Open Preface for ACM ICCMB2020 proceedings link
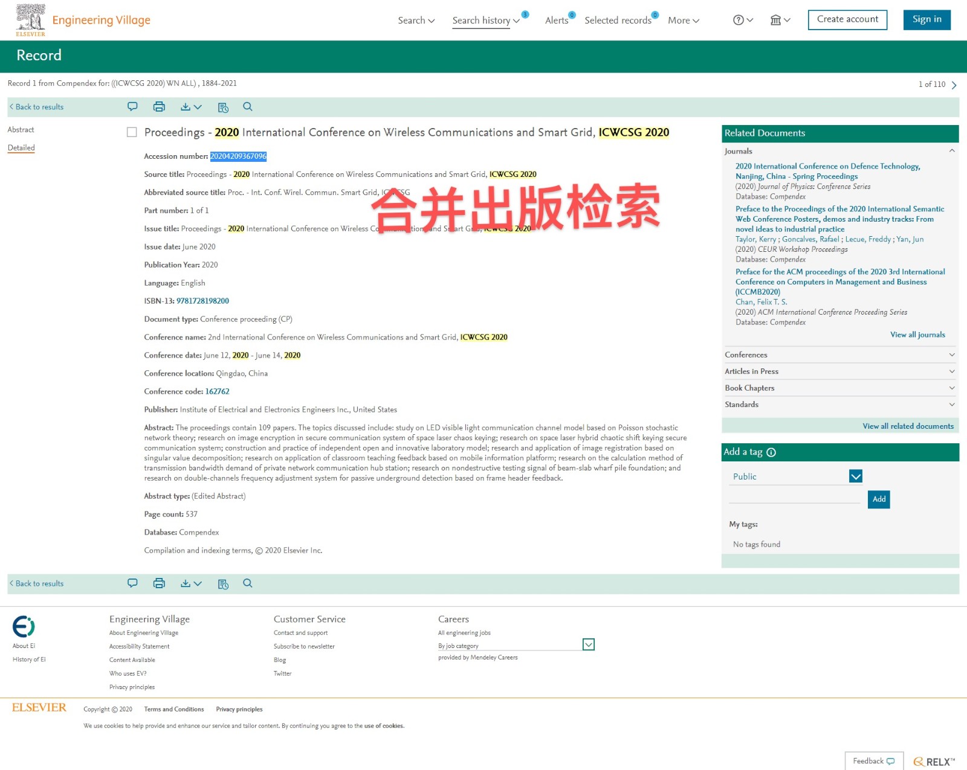967x770 pixels. (840, 281)
